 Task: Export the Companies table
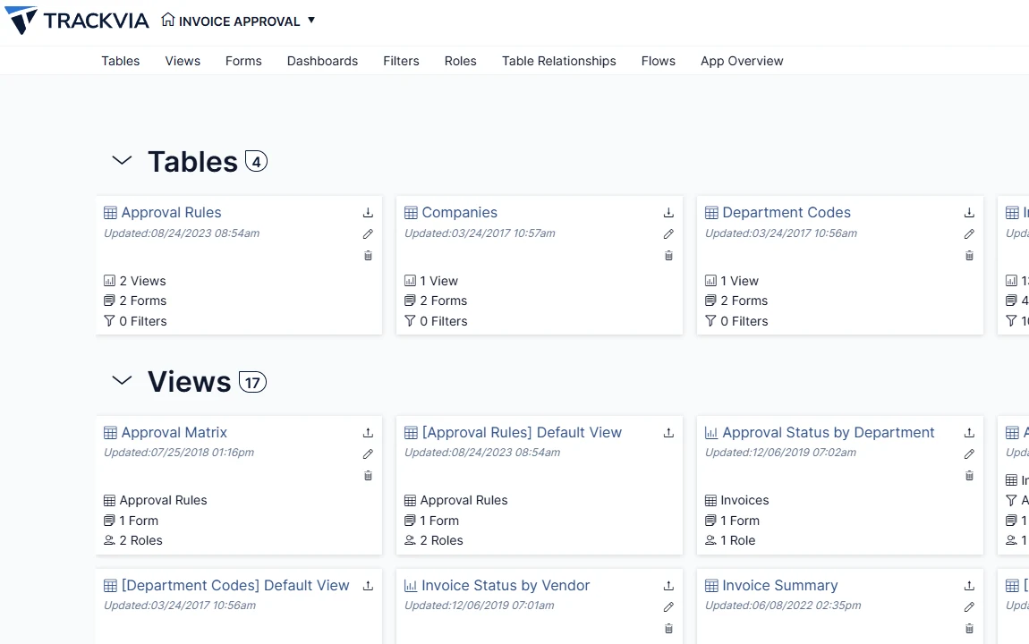[x=668, y=213]
